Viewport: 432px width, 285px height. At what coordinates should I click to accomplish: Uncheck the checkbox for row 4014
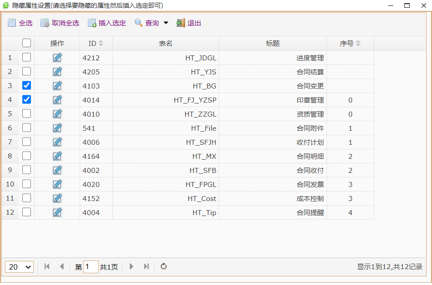pos(27,99)
